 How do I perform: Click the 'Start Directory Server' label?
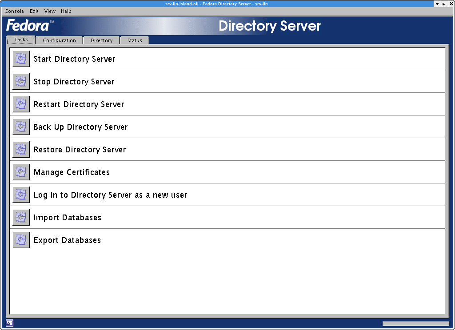pyautogui.click(x=74, y=59)
